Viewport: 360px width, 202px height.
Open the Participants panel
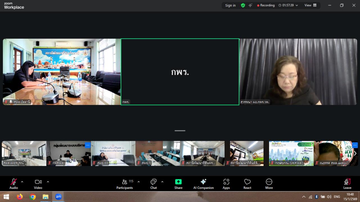[x=125, y=184]
